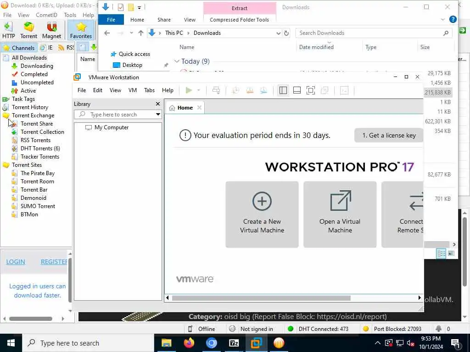Open the Tabs menu in VMware
470x352 pixels.
tap(149, 90)
